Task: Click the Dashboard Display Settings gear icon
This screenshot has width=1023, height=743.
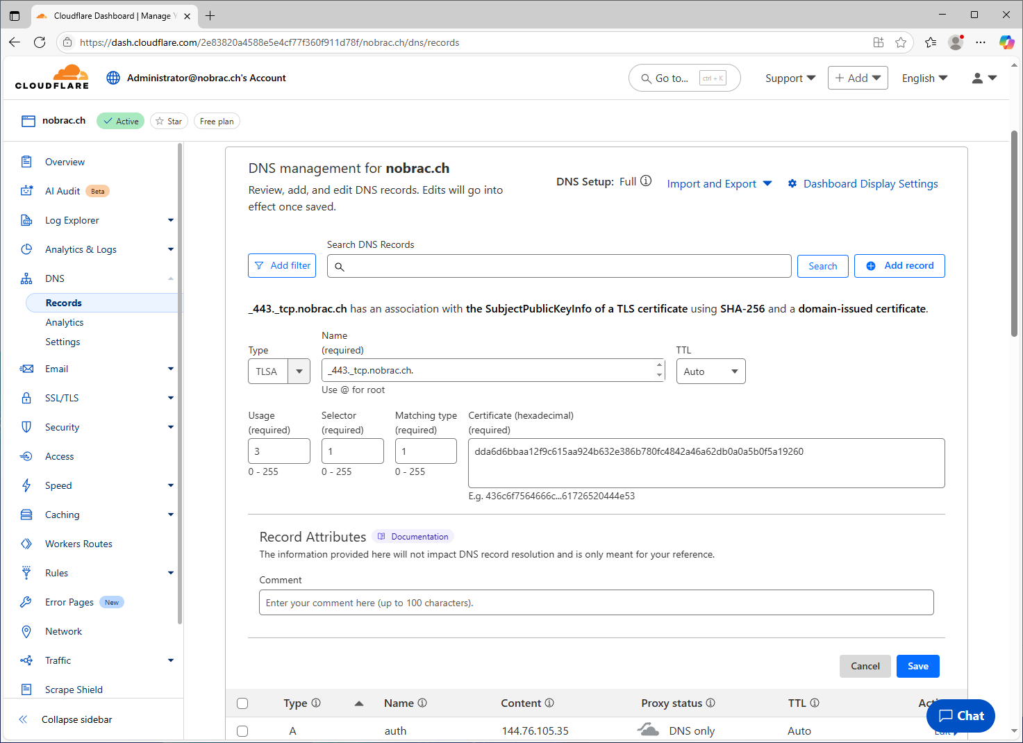Action: point(792,183)
